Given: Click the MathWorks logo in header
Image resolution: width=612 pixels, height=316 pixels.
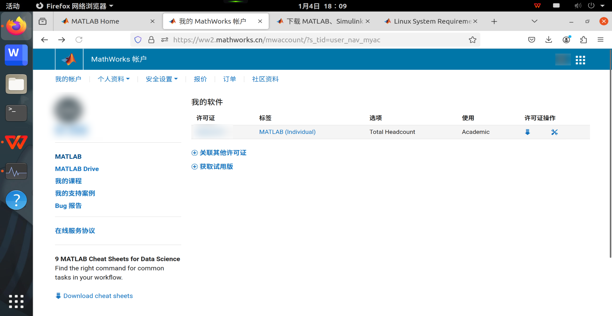Looking at the screenshot, I should point(69,59).
